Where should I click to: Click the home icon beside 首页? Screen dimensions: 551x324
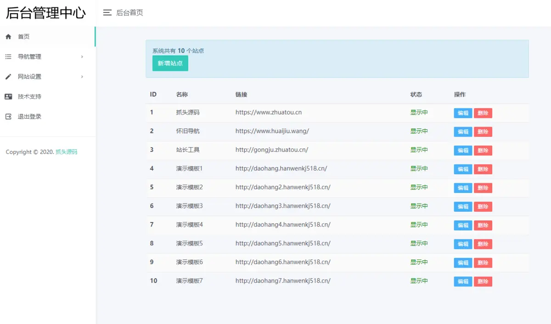coord(8,37)
